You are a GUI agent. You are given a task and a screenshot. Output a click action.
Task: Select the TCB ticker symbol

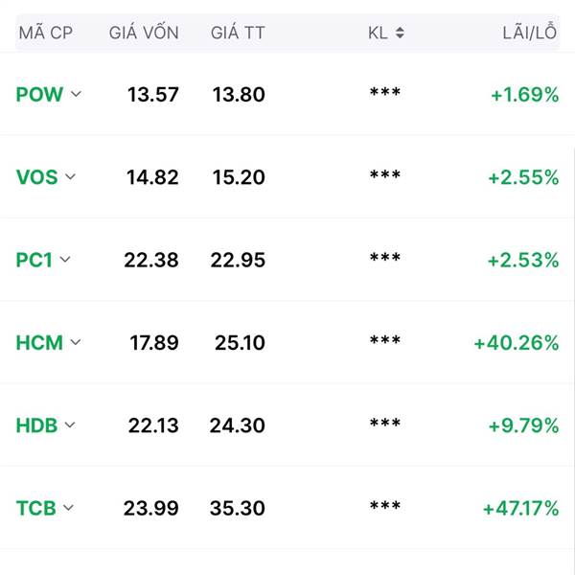(x=36, y=508)
